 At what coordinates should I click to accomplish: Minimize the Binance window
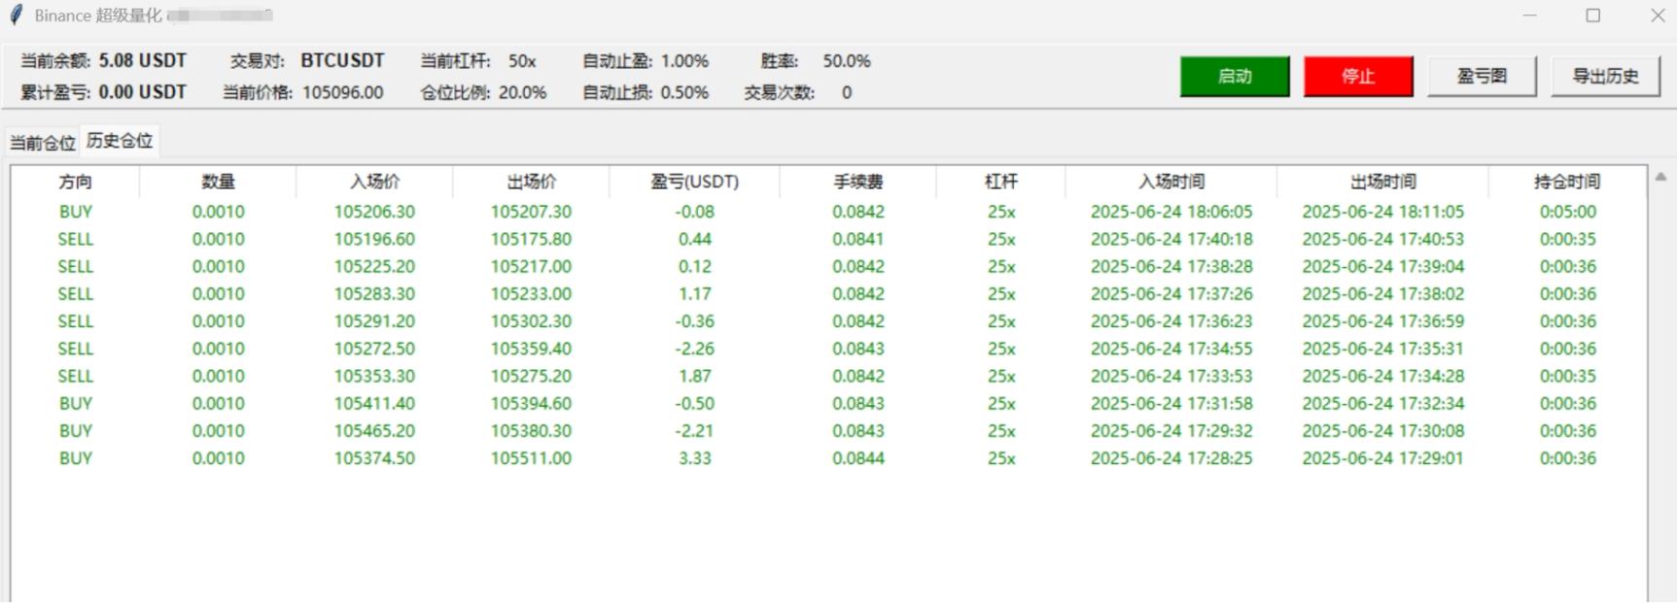[x=1530, y=16]
